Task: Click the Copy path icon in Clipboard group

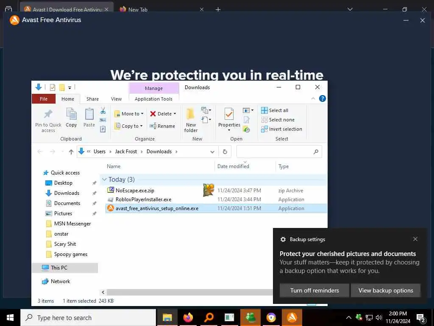Action: (x=103, y=120)
